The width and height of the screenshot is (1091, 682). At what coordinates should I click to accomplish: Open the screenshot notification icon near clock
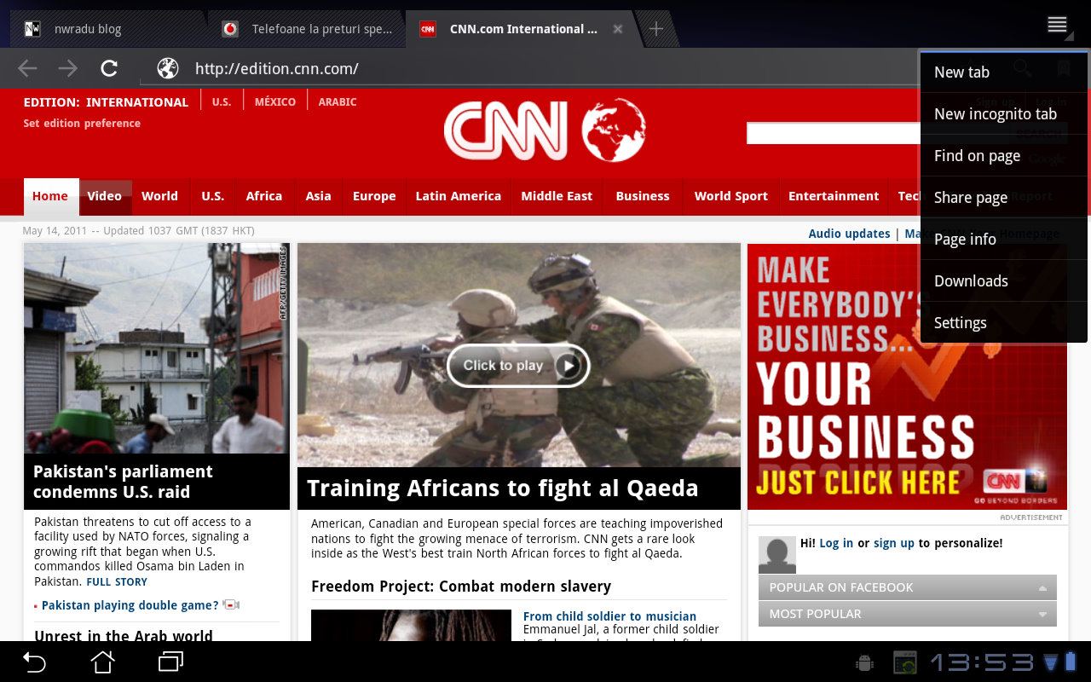(x=904, y=662)
